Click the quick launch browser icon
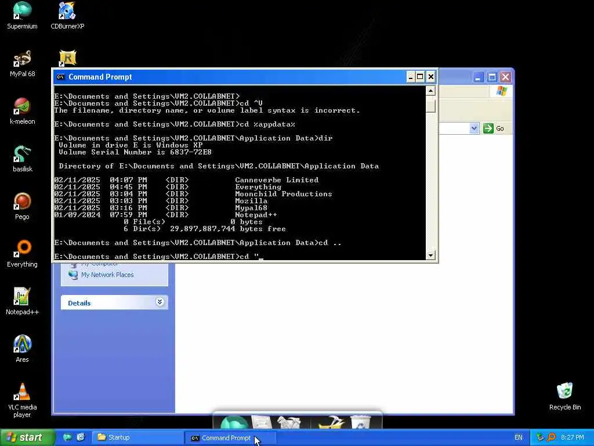Image resolution: width=594 pixels, height=446 pixels. pos(67,437)
